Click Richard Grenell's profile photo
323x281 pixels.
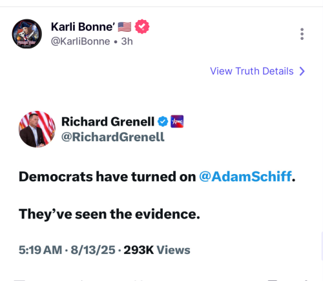37,129
